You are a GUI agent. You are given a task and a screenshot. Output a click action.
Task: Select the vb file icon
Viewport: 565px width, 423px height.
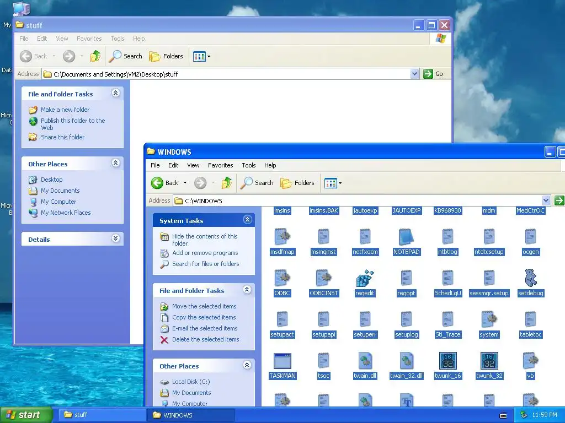(531, 361)
